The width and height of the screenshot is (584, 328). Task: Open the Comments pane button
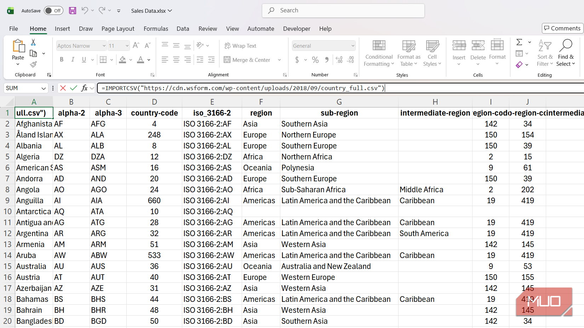coord(562,28)
